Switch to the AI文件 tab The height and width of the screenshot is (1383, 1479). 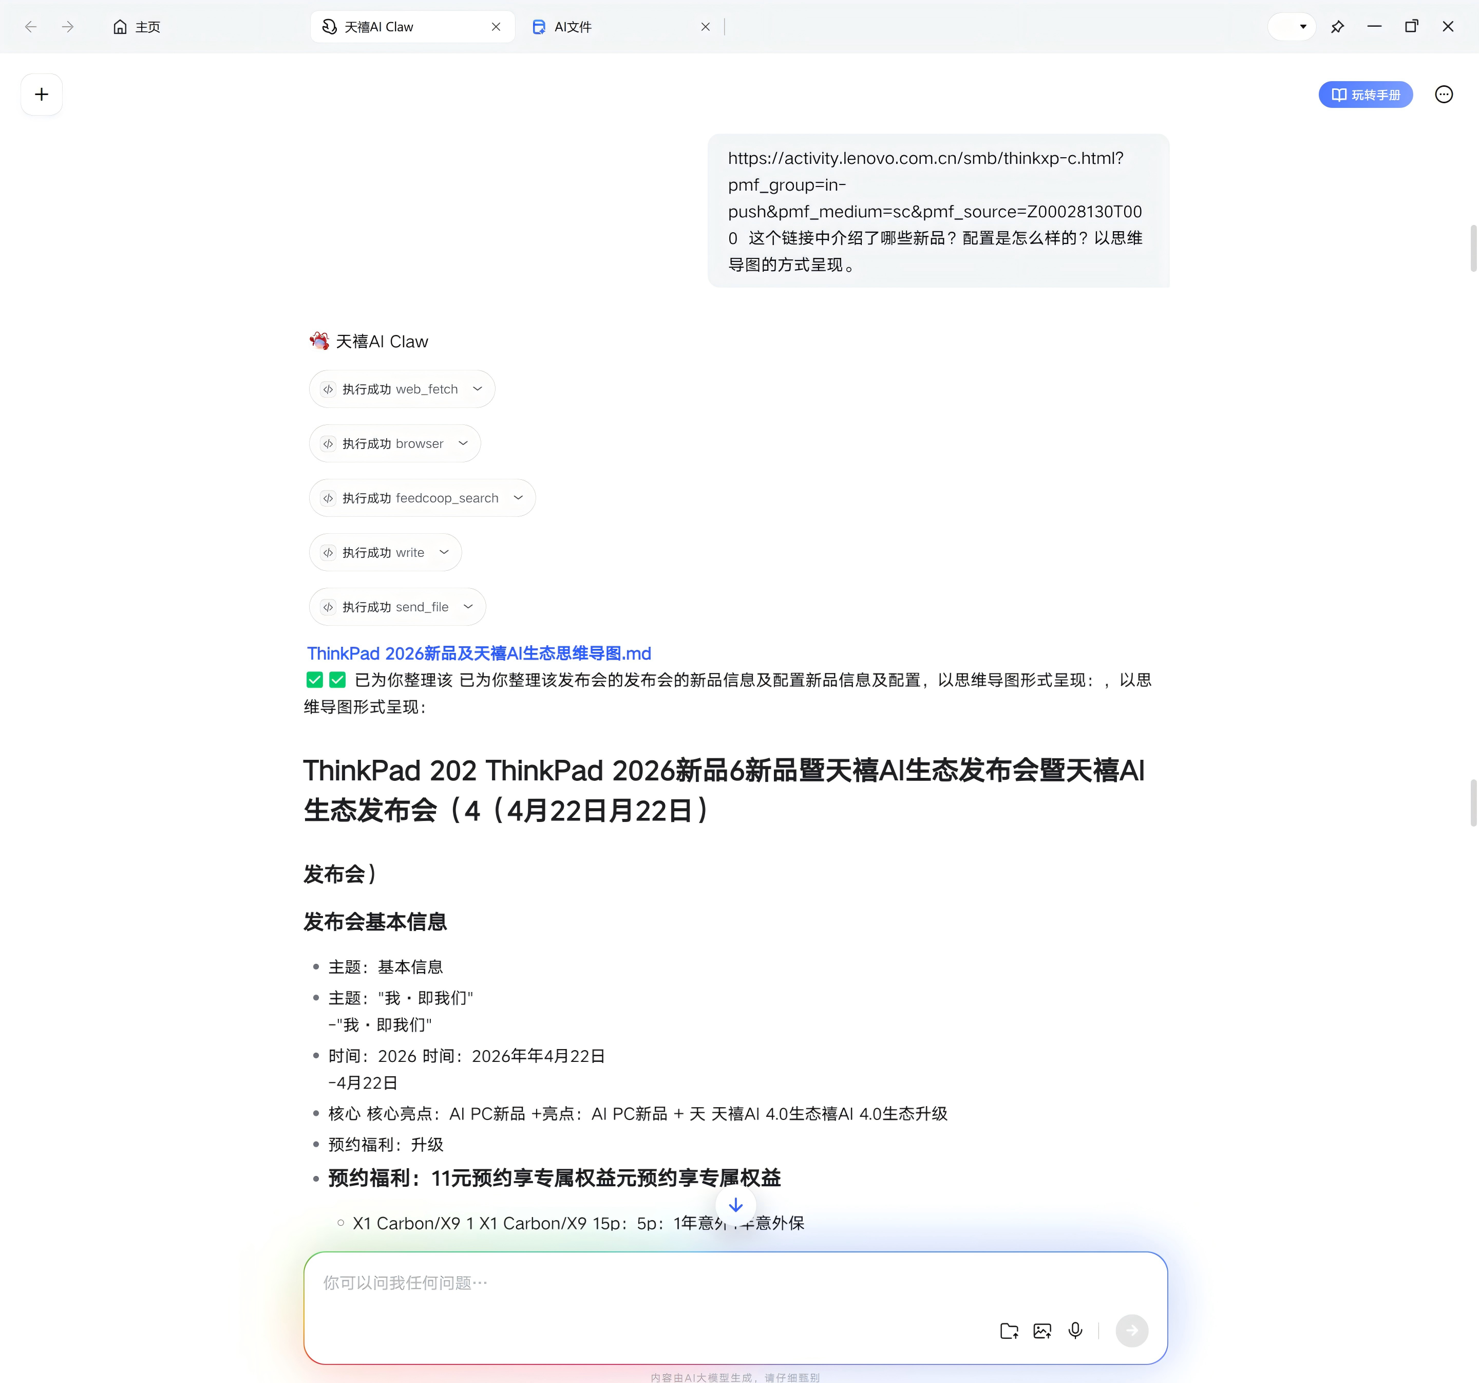pos(572,27)
